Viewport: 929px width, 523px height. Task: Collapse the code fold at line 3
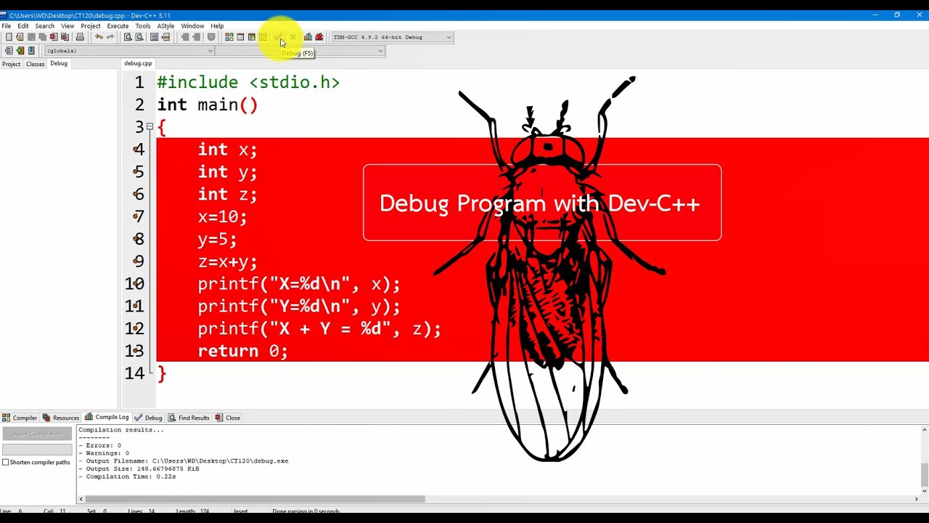(x=150, y=126)
